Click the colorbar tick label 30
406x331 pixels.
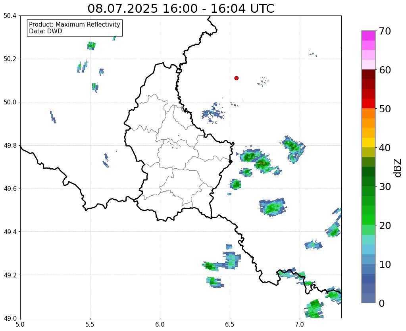(385, 187)
